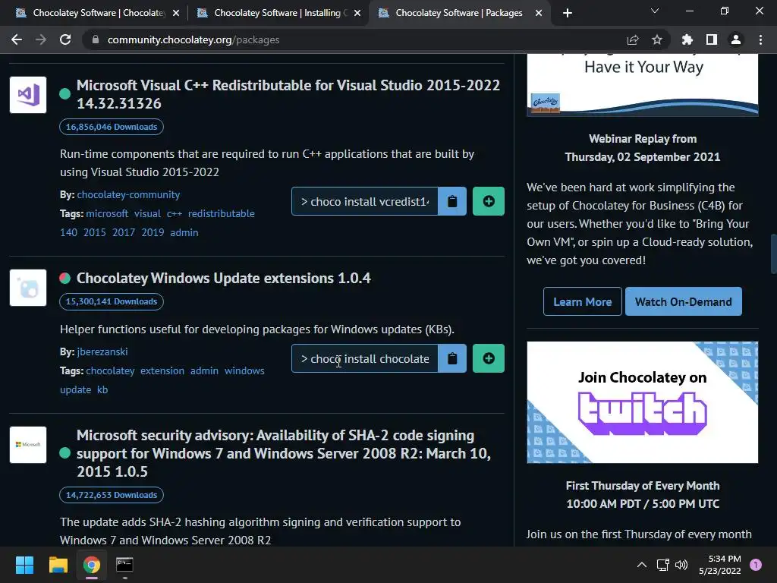Click the 140 tag
777x583 pixels.
tap(68, 232)
